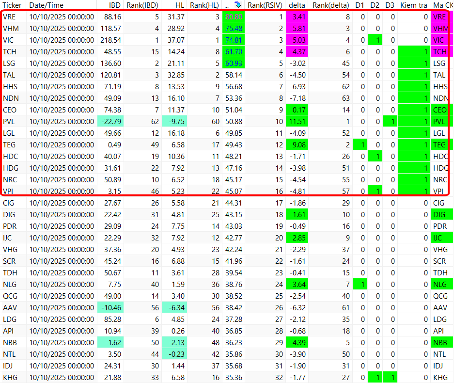Click Kiem tra value 1 in NRC row
Viewport: 454px width, 383px height.
(414, 179)
